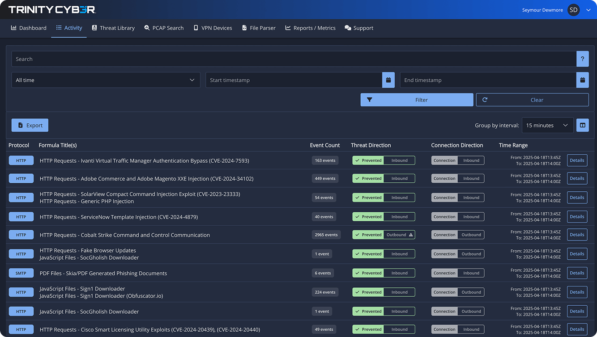Open the File Parser tab
Image resolution: width=597 pixels, height=337 pixels.
[259, 28]
